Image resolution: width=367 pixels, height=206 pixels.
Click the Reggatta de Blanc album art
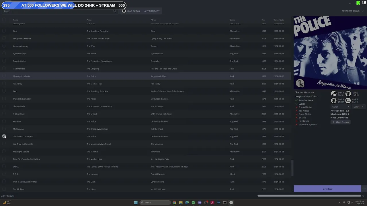(330, 53)
